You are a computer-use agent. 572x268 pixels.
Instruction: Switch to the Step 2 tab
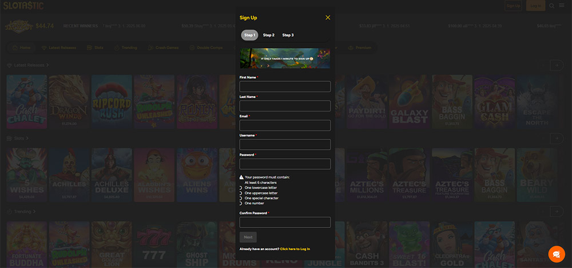pos(269,35)
